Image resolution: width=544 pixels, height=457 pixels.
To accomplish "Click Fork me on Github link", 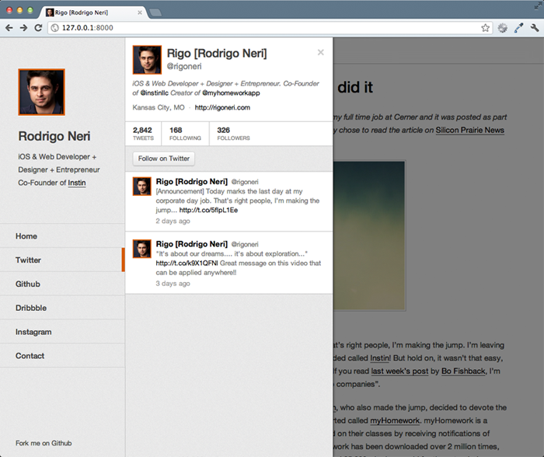I will [44, 443].
